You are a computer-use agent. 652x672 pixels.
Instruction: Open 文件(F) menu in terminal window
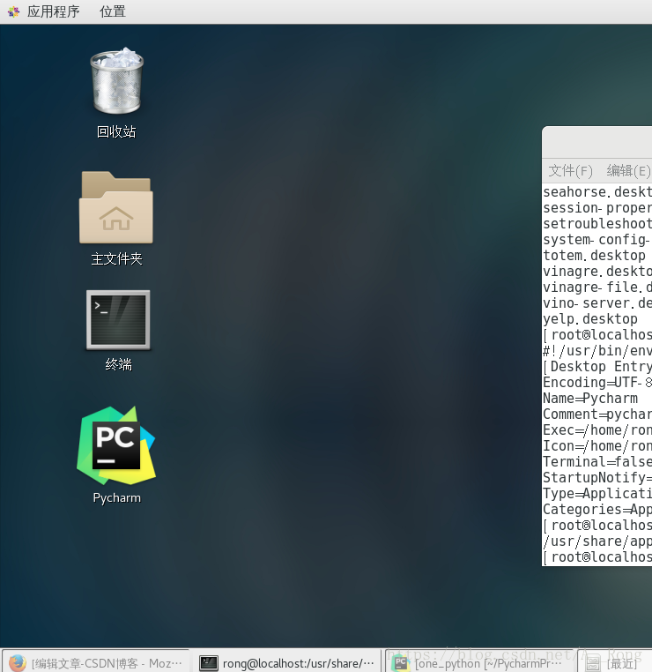tap(570, 170)
